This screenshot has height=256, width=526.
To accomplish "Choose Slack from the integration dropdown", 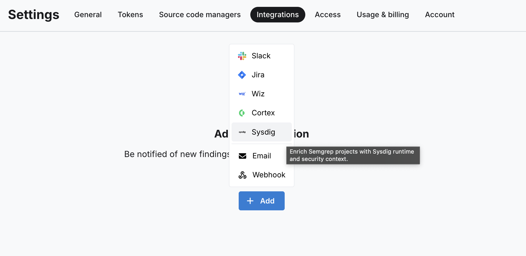I will (x=261, y=56).
